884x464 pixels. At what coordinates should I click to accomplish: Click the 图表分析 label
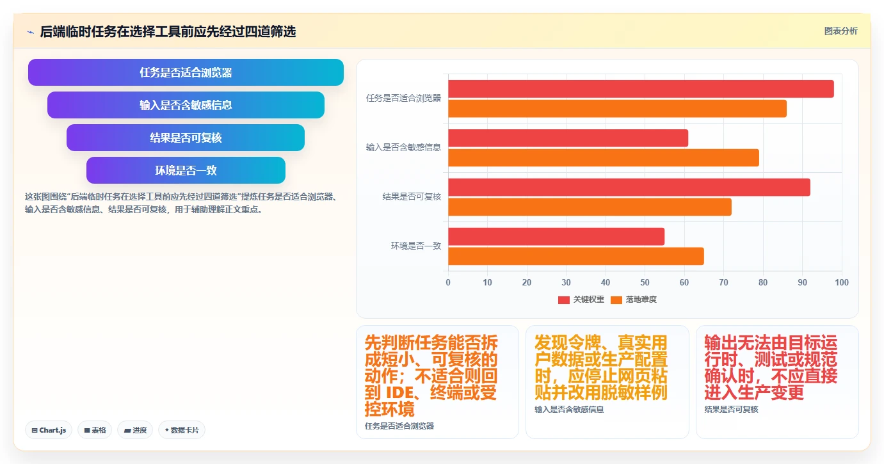[x=840, y=31]
